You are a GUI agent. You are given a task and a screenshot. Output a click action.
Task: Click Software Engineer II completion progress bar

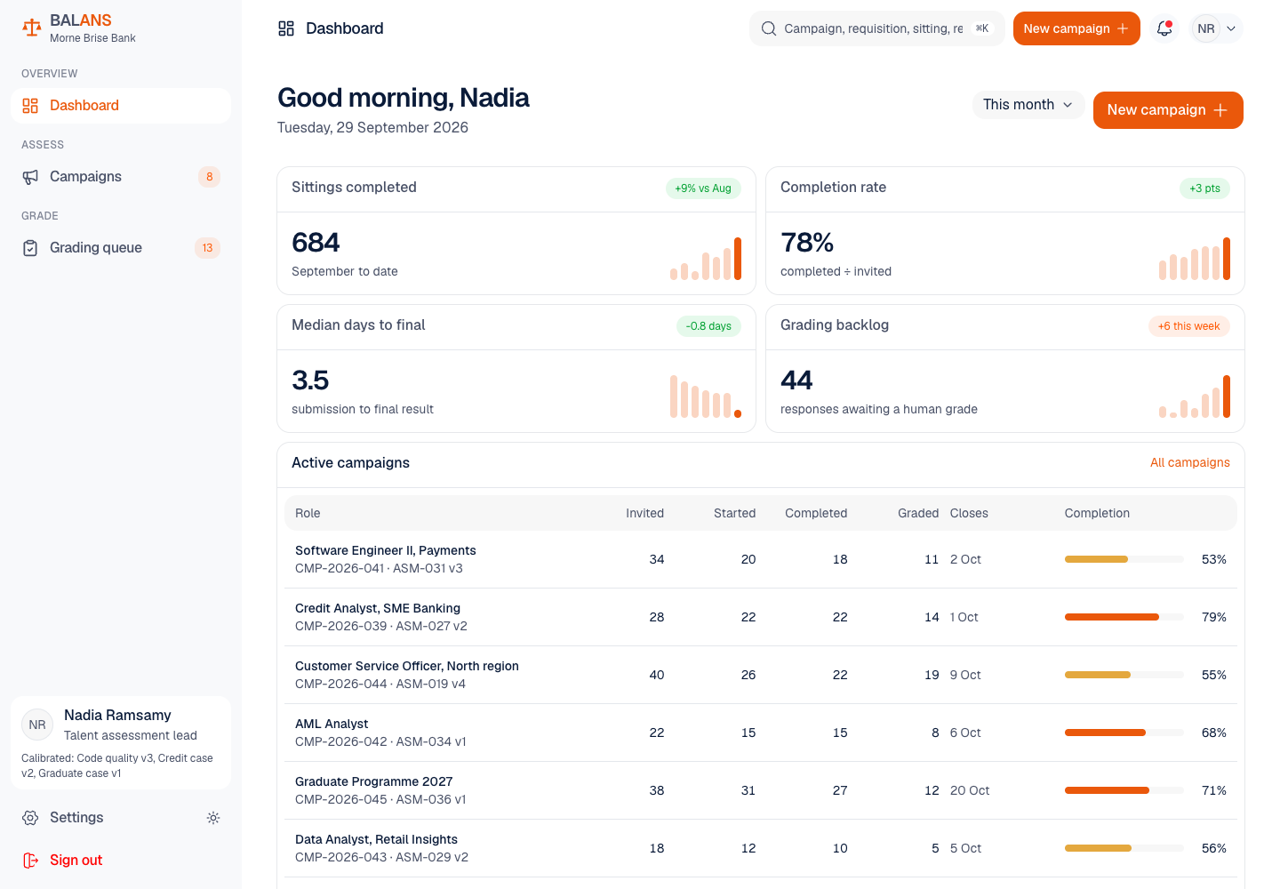(1124, 559)
